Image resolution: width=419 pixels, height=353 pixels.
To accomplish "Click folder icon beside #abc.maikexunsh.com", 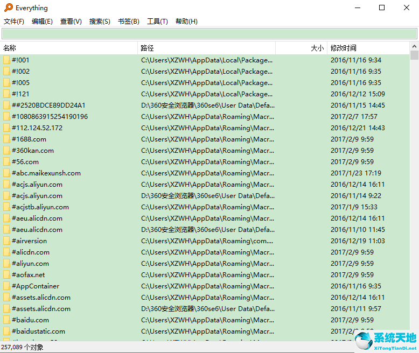I will [6, 173].
